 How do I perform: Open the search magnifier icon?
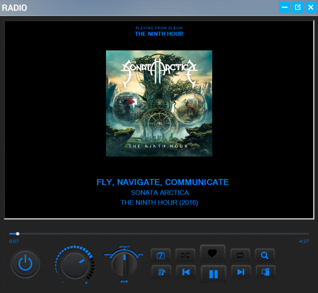point(265,255)
